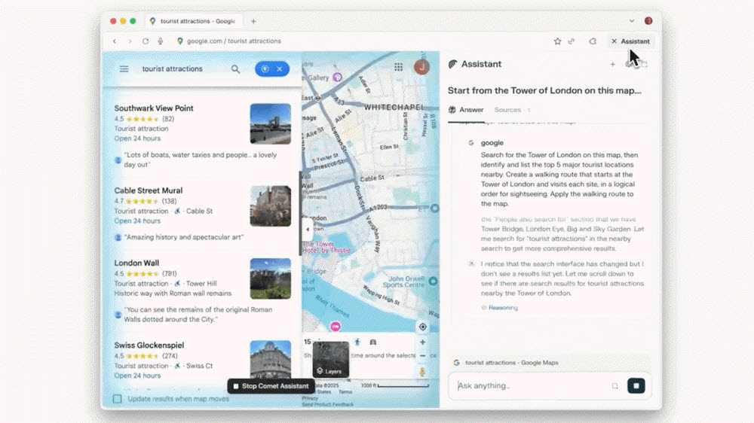Open the browser tab list chevron
This screenshot has width=754, height=423.
coord(632,21)
